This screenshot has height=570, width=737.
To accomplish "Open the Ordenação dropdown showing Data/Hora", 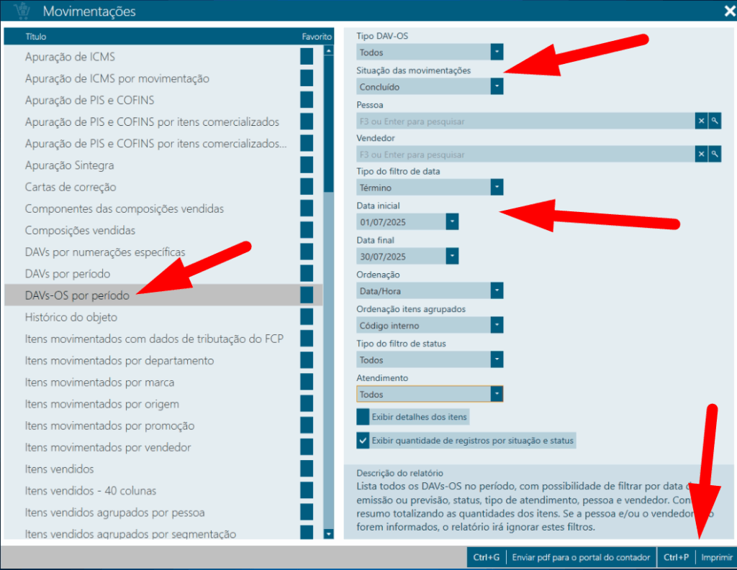I will [x=497, y=291].
